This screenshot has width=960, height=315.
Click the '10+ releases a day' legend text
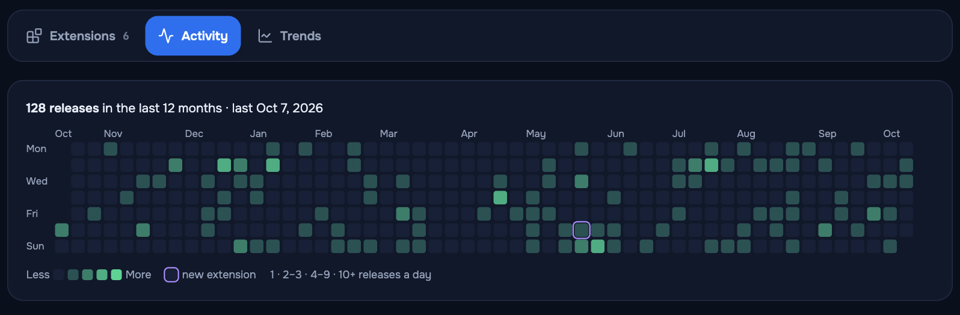coord(385,275)
